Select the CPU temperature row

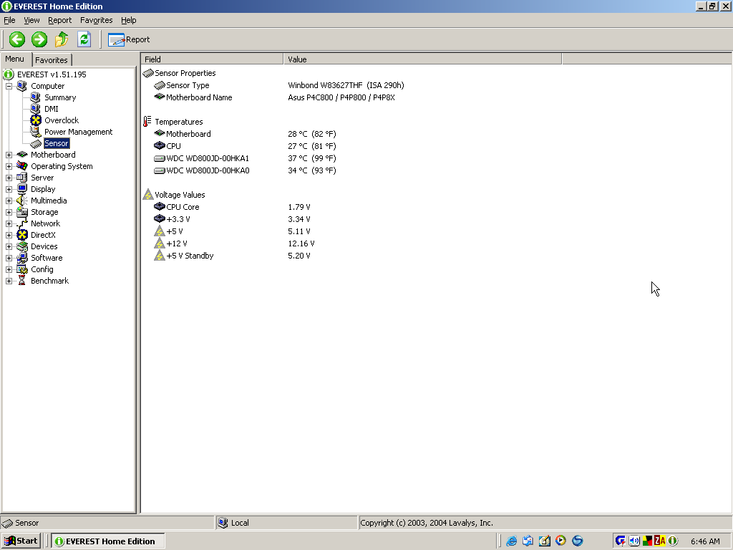tap(245, 146)
